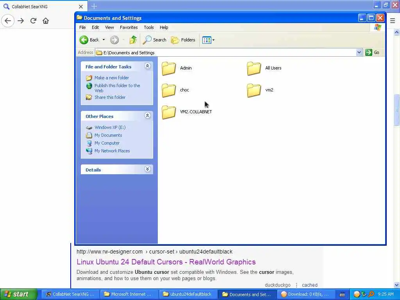The image size is (400, 300).
Task: Open a new browser tab
Action: click(94, 6)
